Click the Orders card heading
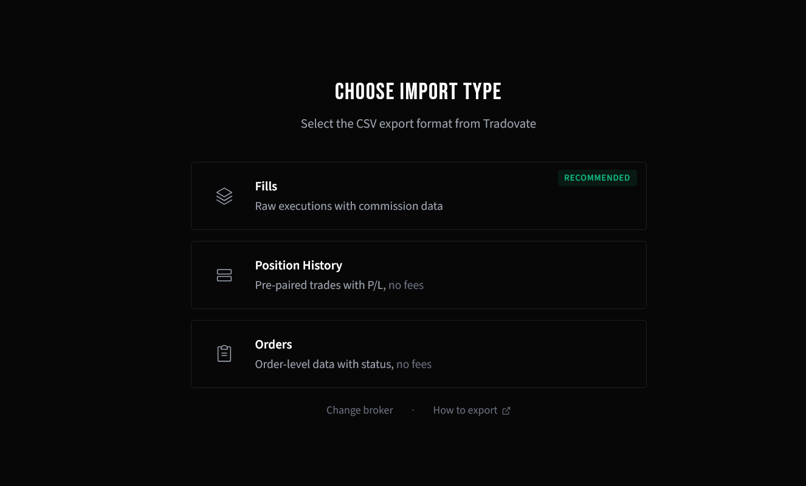This screenshot has width=806, height=486. [x=273, y=344]
